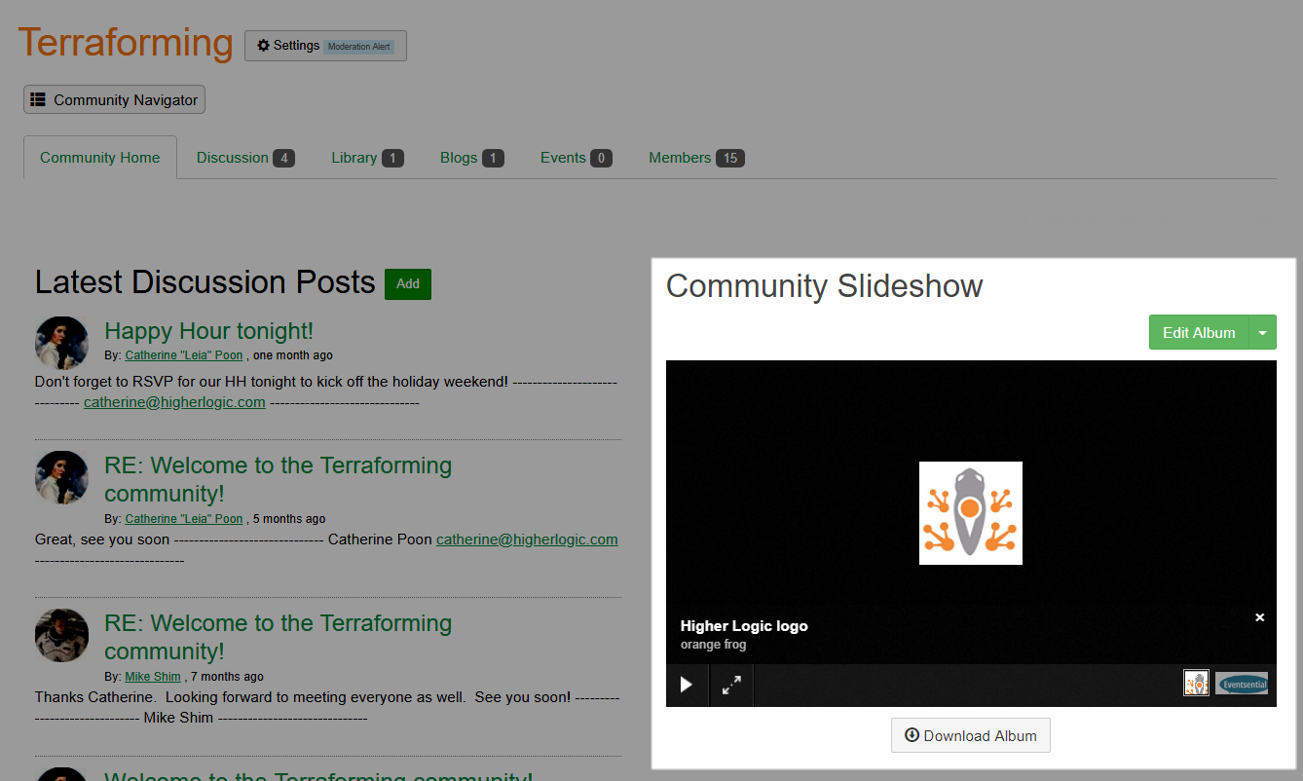Open the Blogs tab
The width and height of the screenshot is (1303, 781).
[471, 158]
